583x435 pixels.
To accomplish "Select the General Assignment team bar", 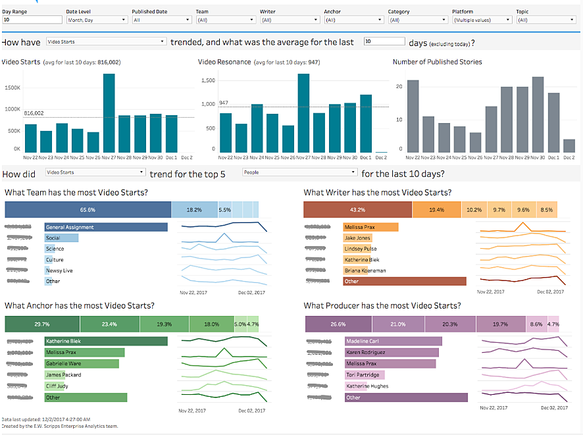I will tap(106, 227).
